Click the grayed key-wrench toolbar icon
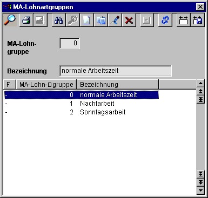Viewport: 208px width, 198px height. pos(73,20)
